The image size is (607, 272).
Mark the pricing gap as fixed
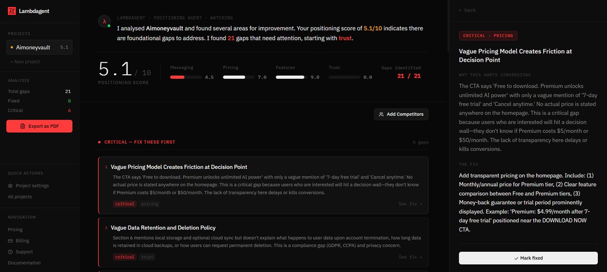click(x=528, y=258)
